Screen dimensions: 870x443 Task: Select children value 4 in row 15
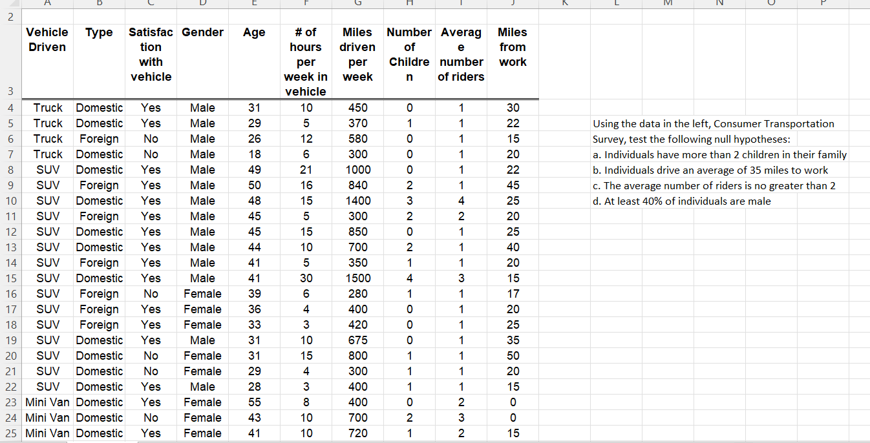(x=409, y=278)
